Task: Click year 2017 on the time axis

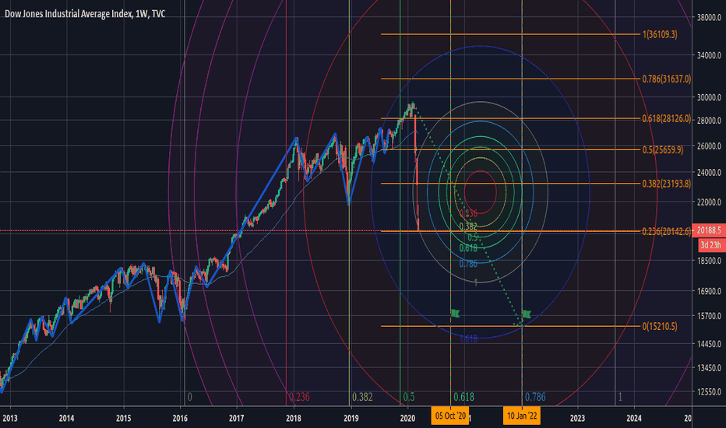Action: [237, 419]
